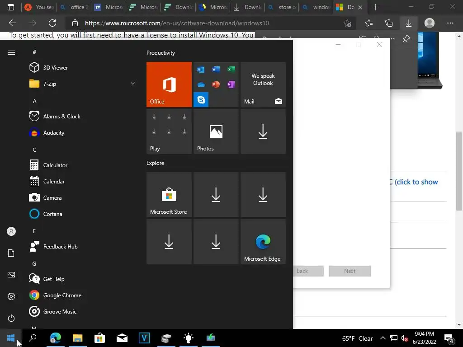This screenshot has width=463, height=347.
Task: Expand the Start menu hamburger button
Action: coord(11,52)
